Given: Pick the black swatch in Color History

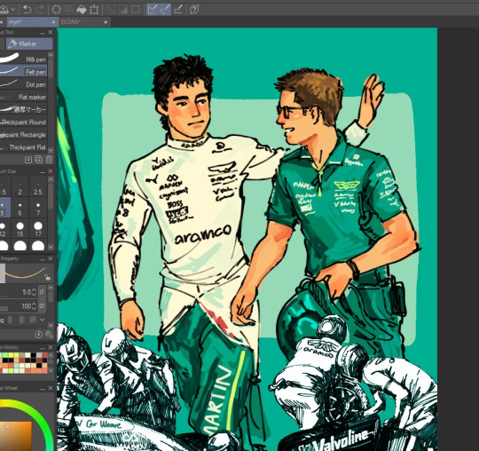Looking at the screenshot, I should (x=34, y=355).
